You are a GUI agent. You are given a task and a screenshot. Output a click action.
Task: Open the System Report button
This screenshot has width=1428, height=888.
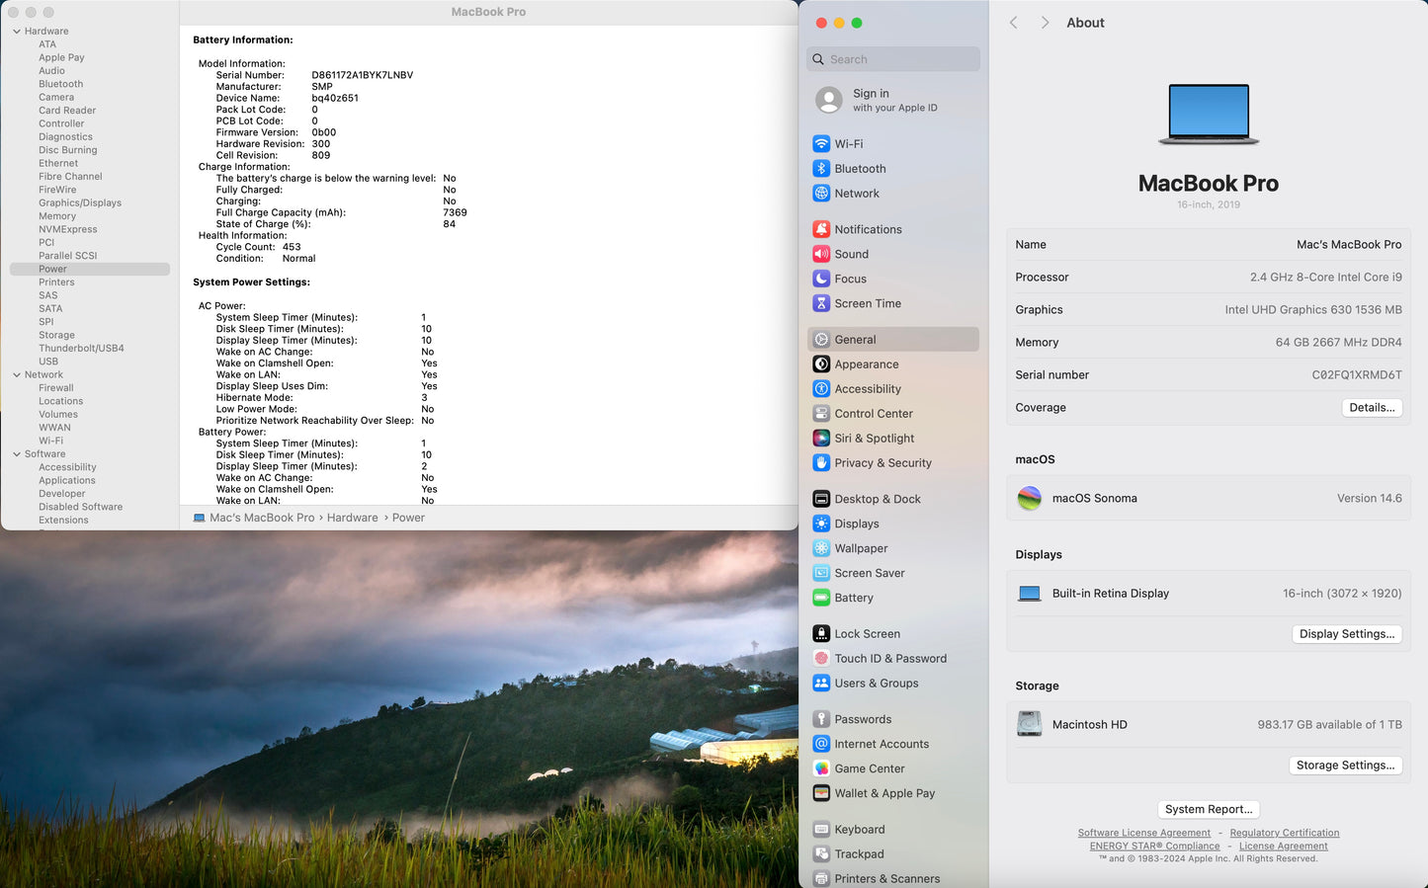(x=1209, y=810)
